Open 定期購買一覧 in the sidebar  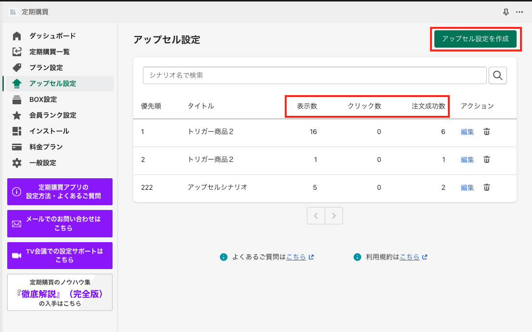(x=50, y=52)
